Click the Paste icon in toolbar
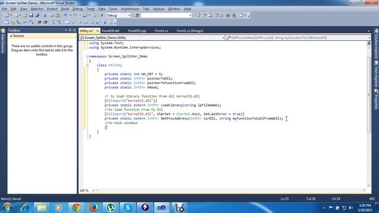The image size is (379, 213). [x=57, y=15]
